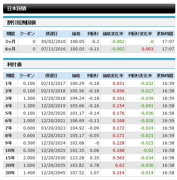Click the price 100.56
177x180 pixels.
(77, 91)
